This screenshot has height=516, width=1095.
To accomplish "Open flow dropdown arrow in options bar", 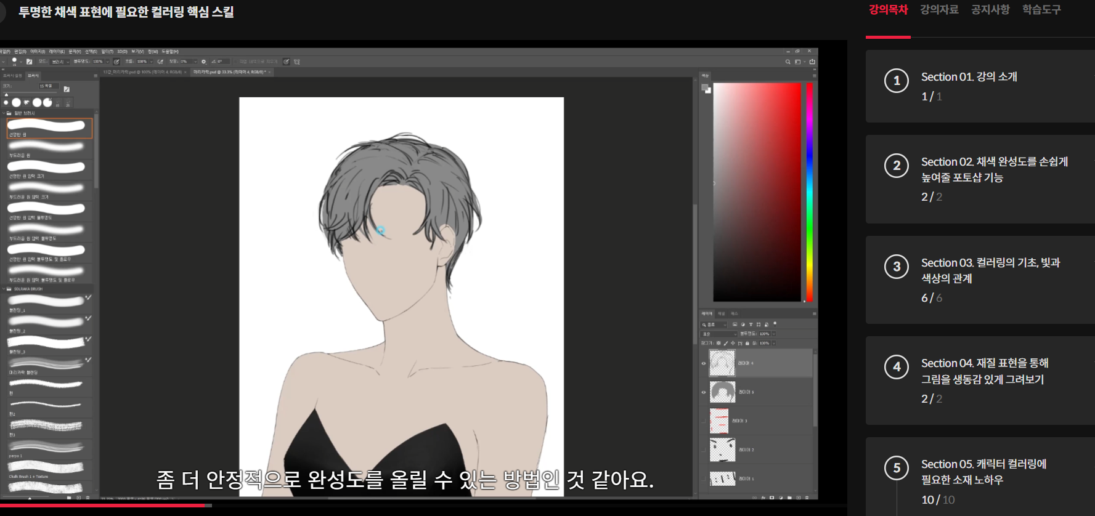I will pyautogui.click(x=151, y=62).
